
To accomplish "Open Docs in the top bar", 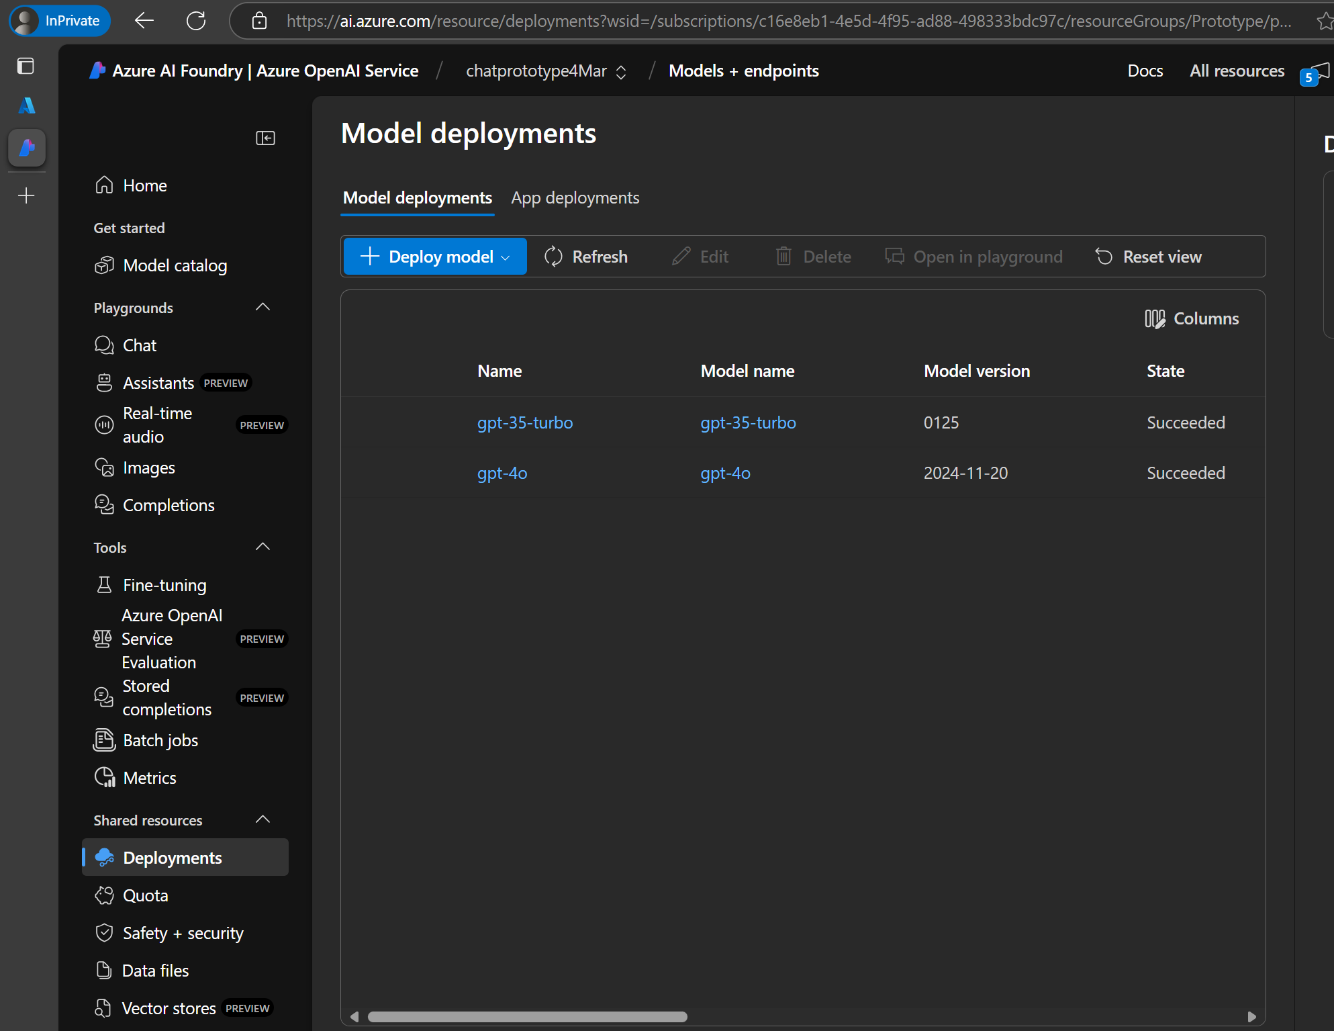I will coord(1145,71).
